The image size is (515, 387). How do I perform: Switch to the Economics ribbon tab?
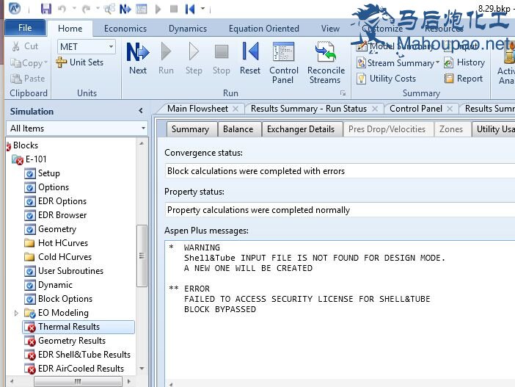[125, 29]
